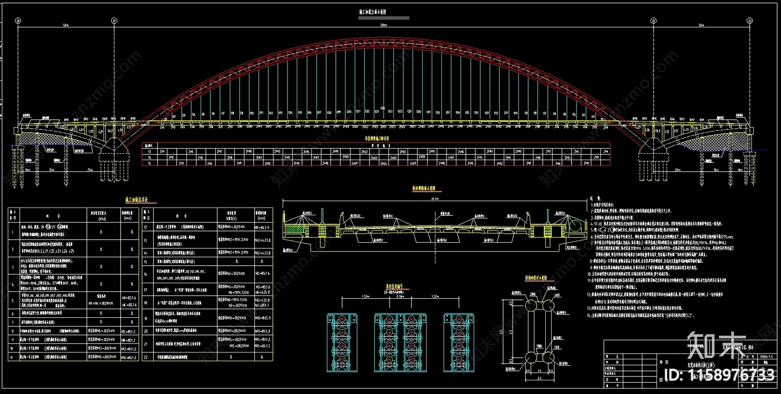
Task: Click middle double-column cyan anchor detail
Action: point(400,343)
